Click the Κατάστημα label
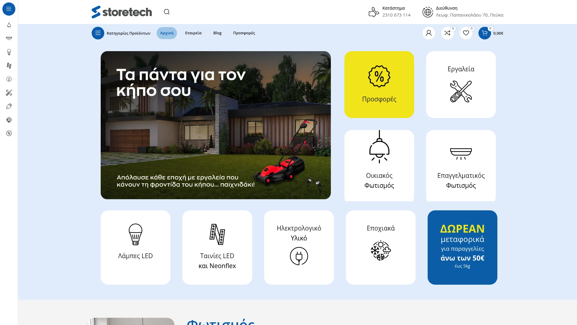The height and width of the screenshot is (325, 577). (394, 8)
